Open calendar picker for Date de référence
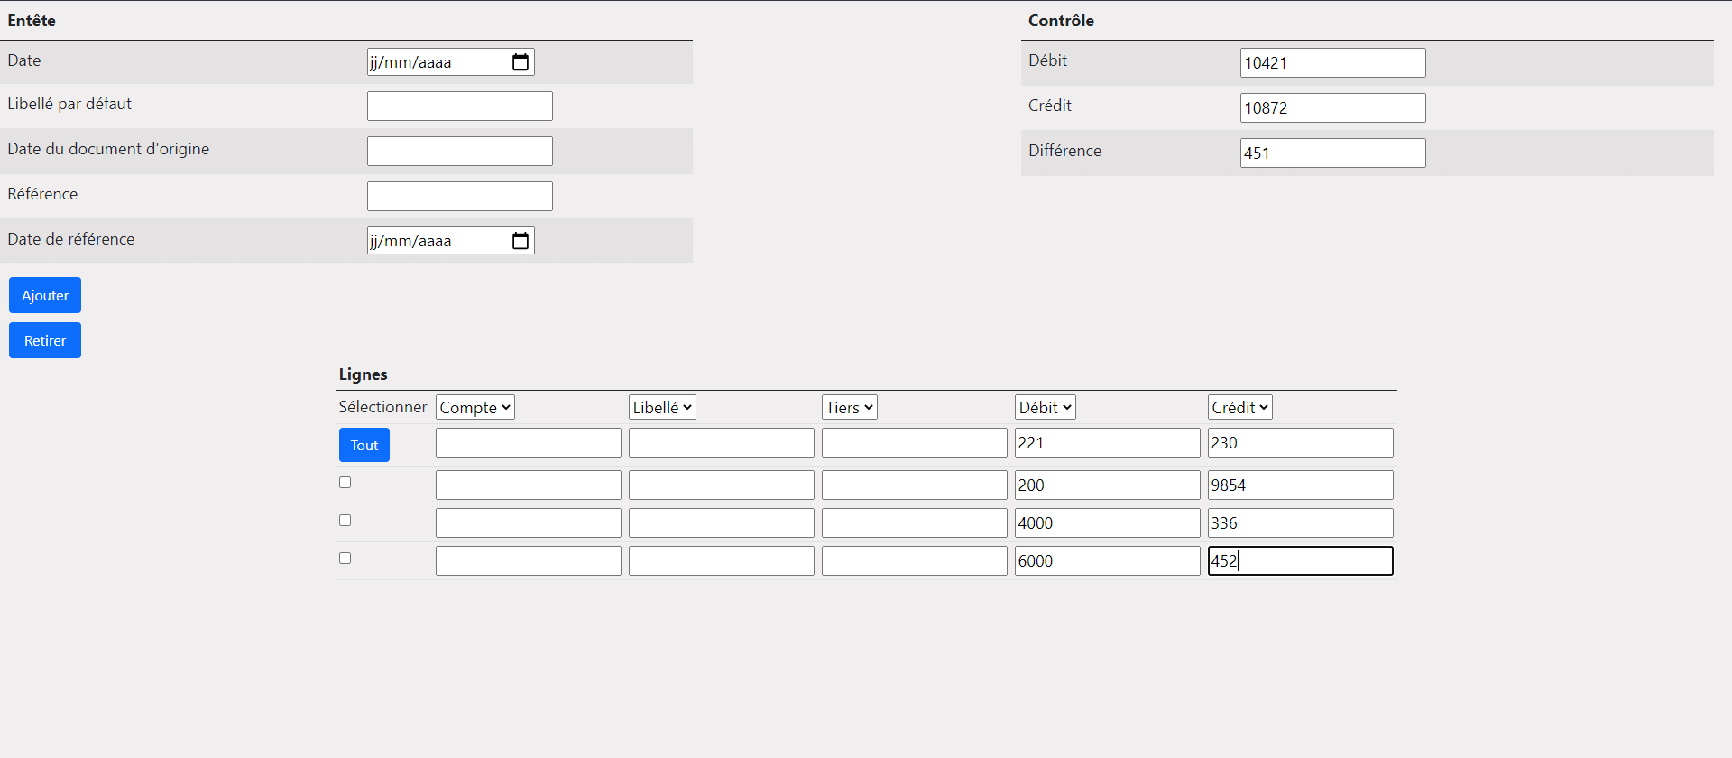The image size is (1732, 758). [x=521, y=241]
